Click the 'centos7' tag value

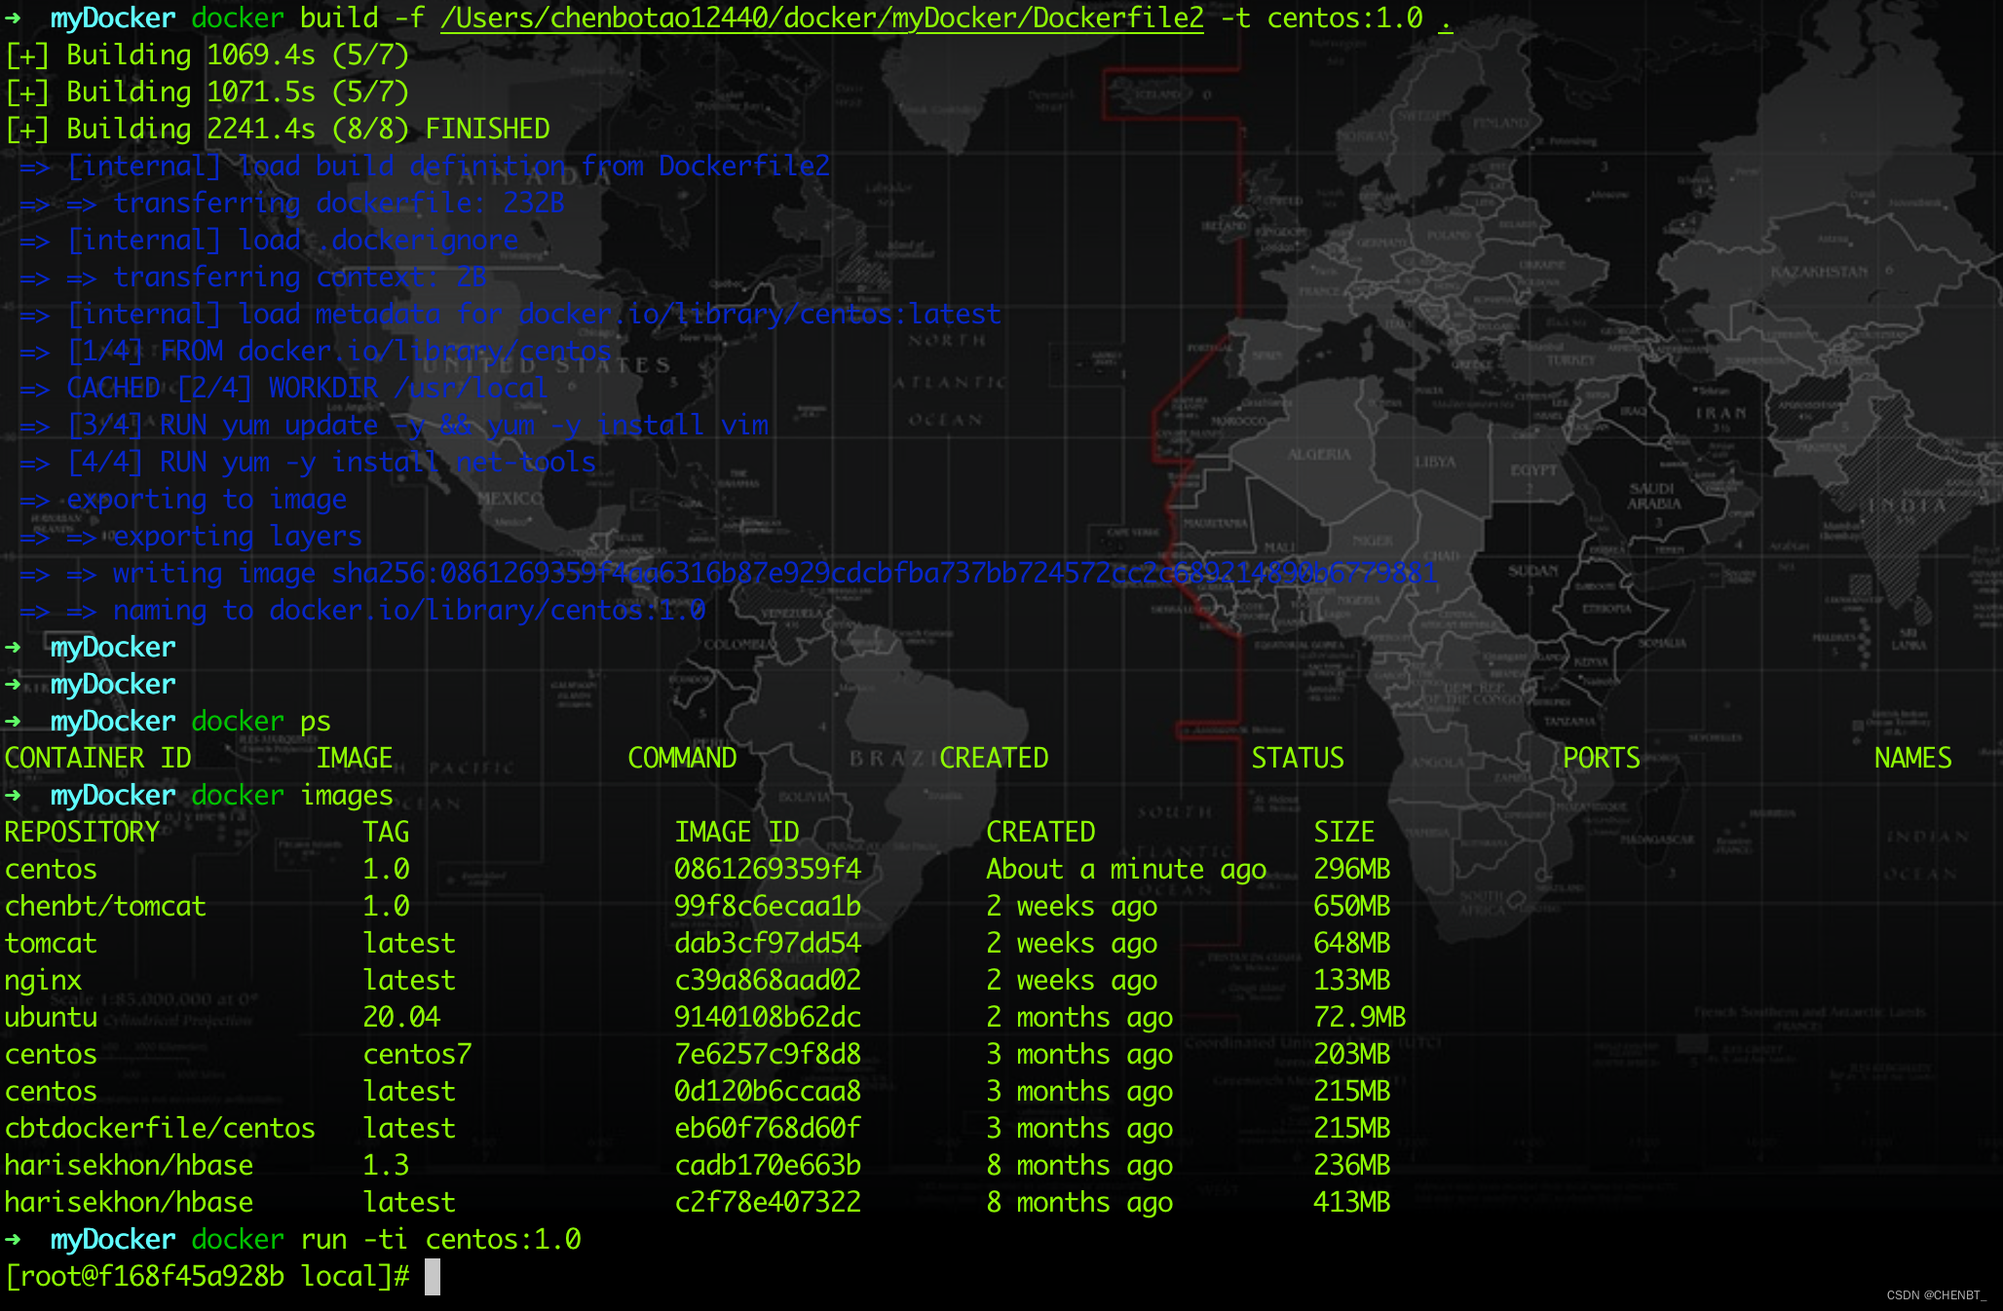tap(417, 1054)
